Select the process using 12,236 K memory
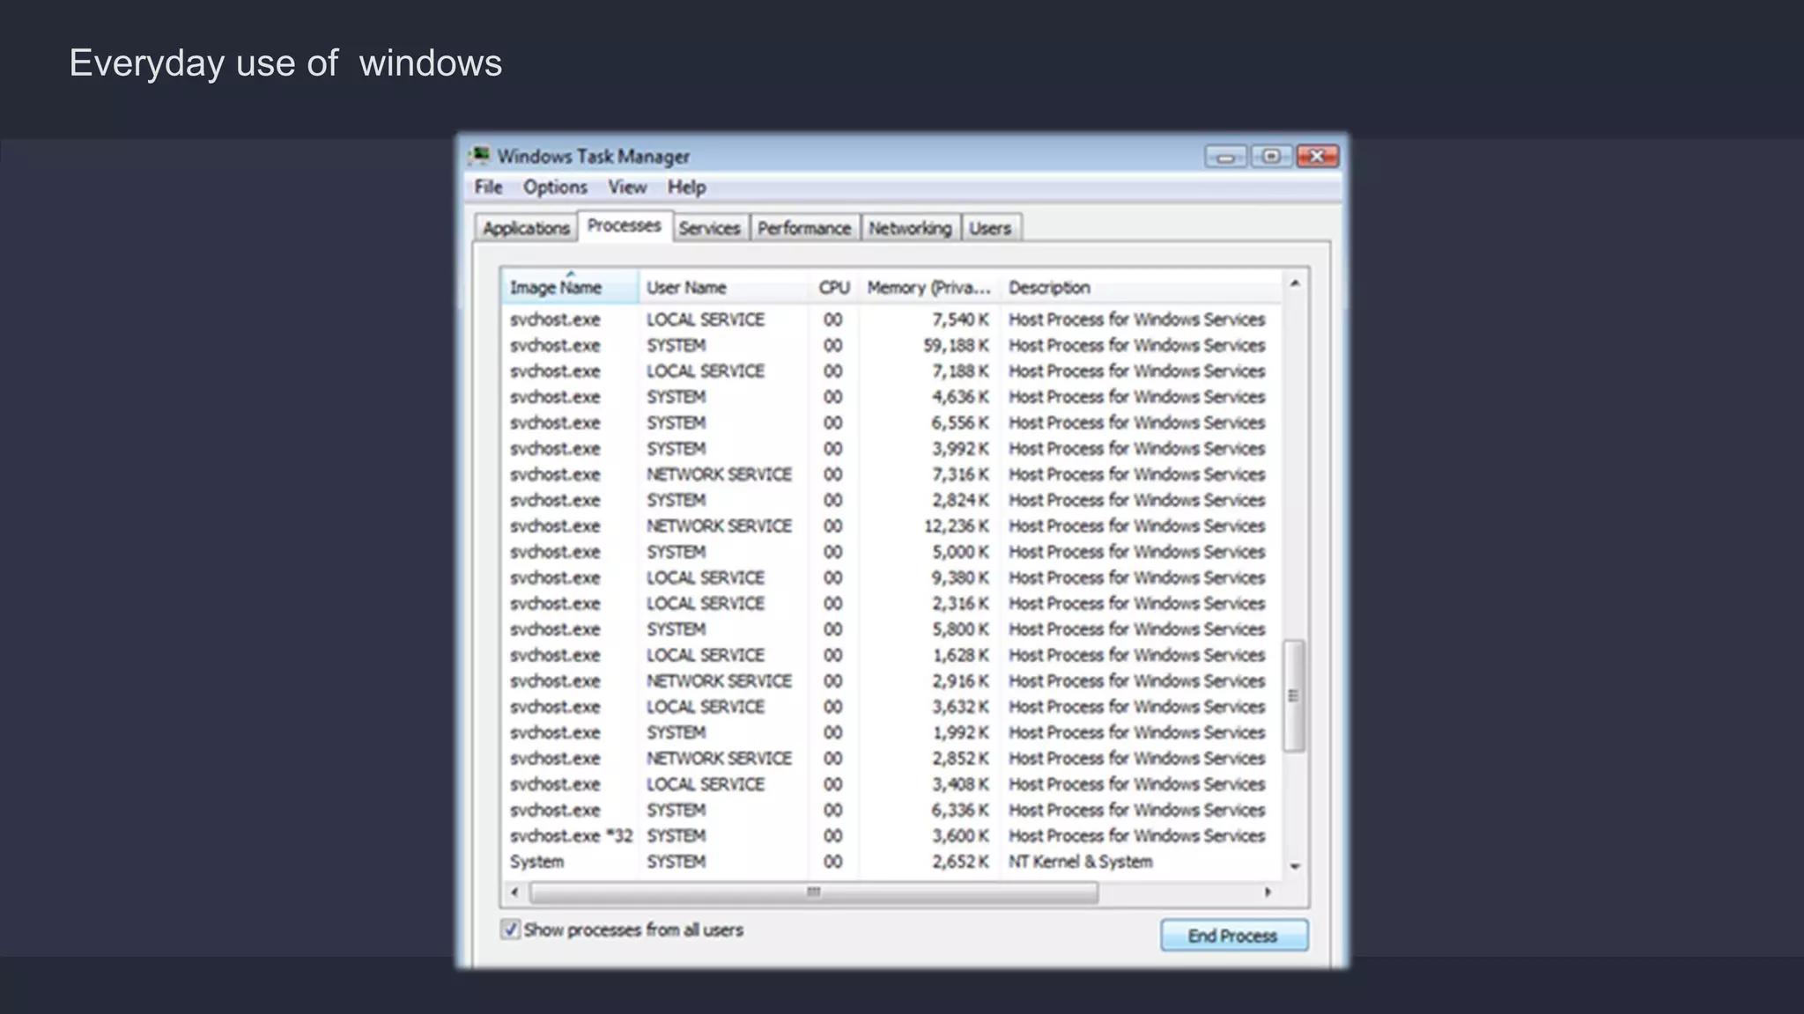The image size is (1804, 1014). 891,526
